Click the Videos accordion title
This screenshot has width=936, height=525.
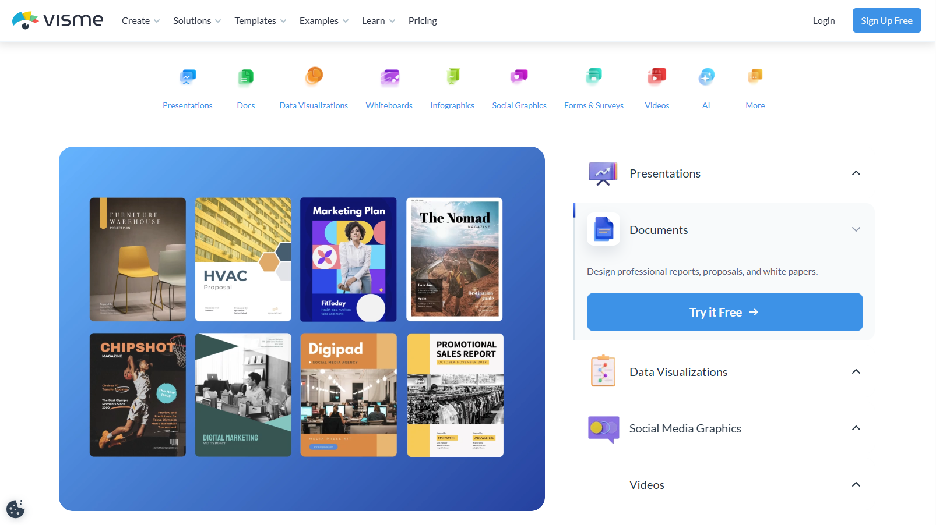(x=647, y=485)
